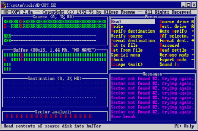Click the 'Source (A, 3½ HD)' title
The image size is (198, 131).
point(53,17)
